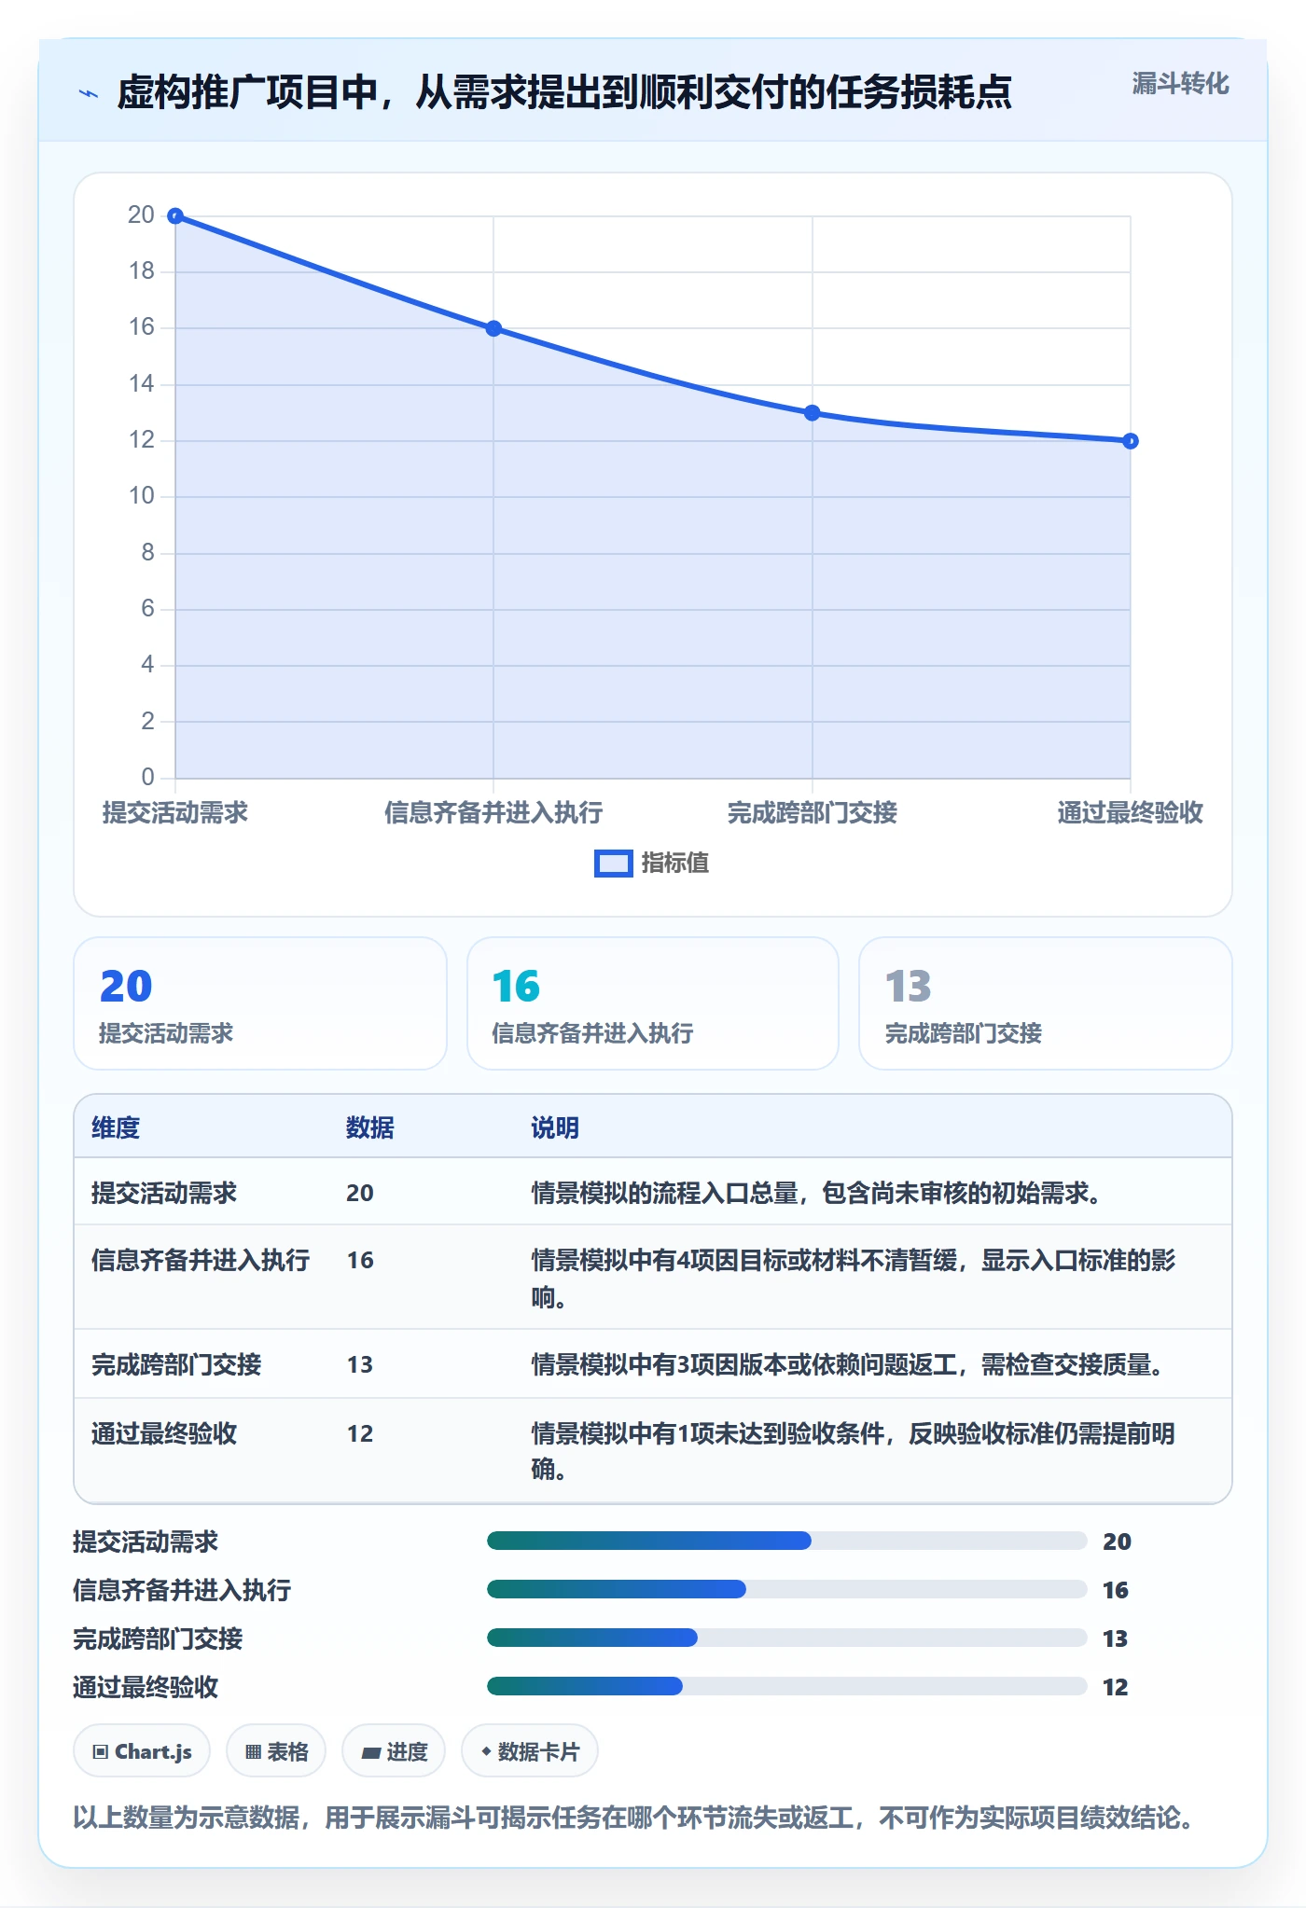Click the footnote starting with 以上数量为示意数据
This screenshot has width=1306, height=1908.
coord(633,1817)
